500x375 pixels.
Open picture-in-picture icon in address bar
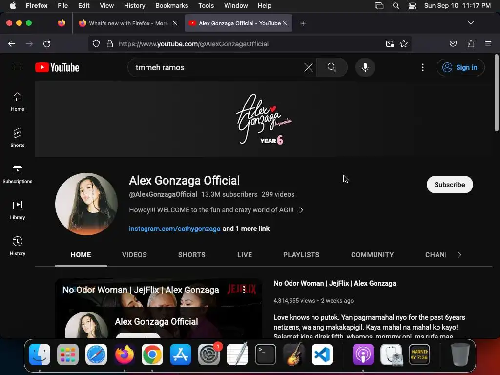(390, 44)
